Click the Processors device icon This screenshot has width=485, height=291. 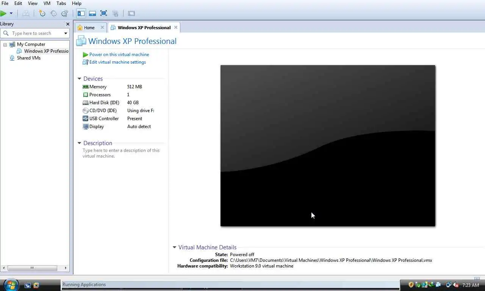86,95
